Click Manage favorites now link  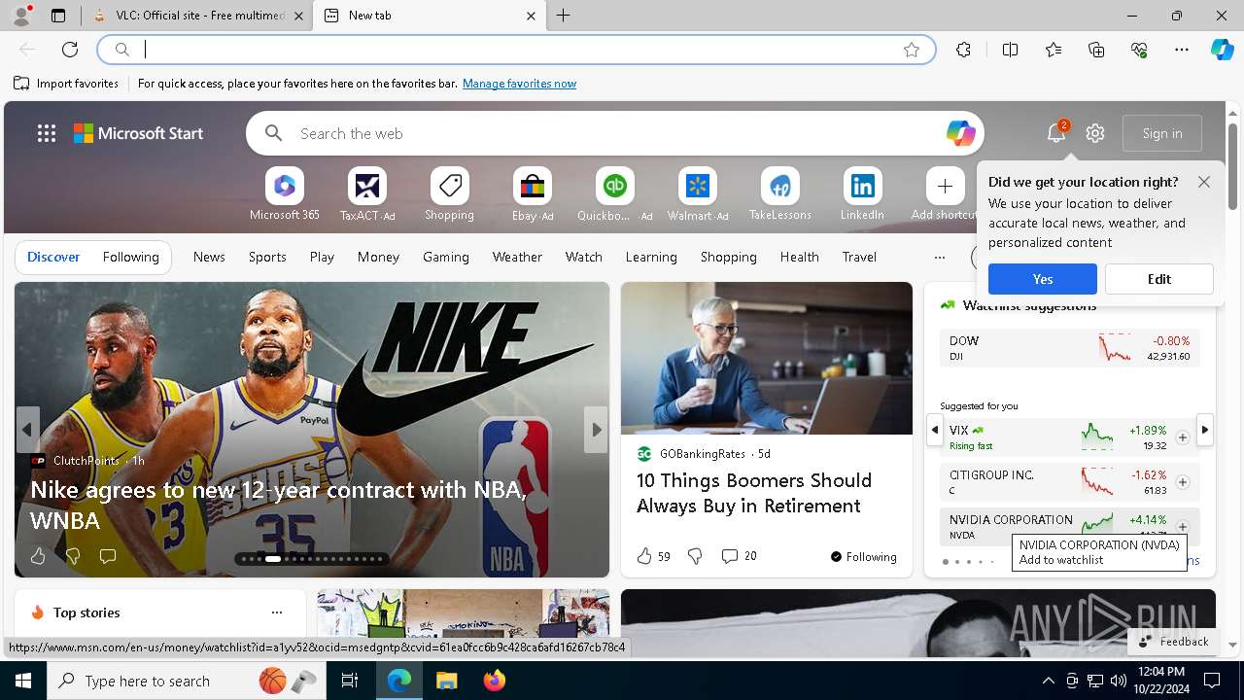pos(519,84)
